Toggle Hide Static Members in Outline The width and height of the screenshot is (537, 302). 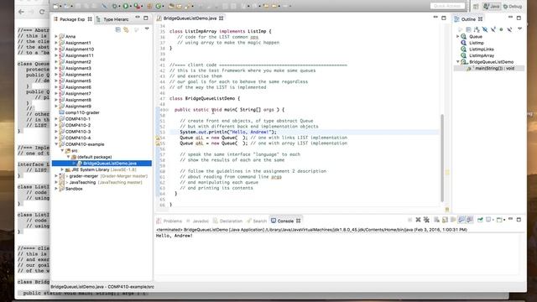pyautogui.click(x=493, y=30)
